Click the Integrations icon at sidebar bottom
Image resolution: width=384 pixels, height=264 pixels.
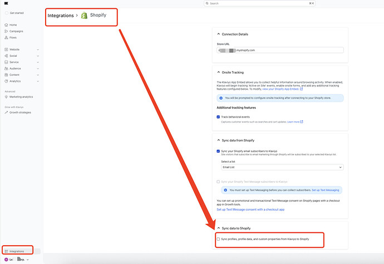6,251
